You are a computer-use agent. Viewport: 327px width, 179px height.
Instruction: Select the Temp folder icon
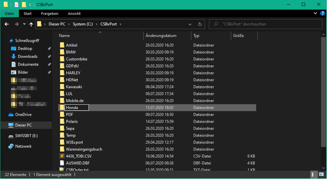point(62,135)
